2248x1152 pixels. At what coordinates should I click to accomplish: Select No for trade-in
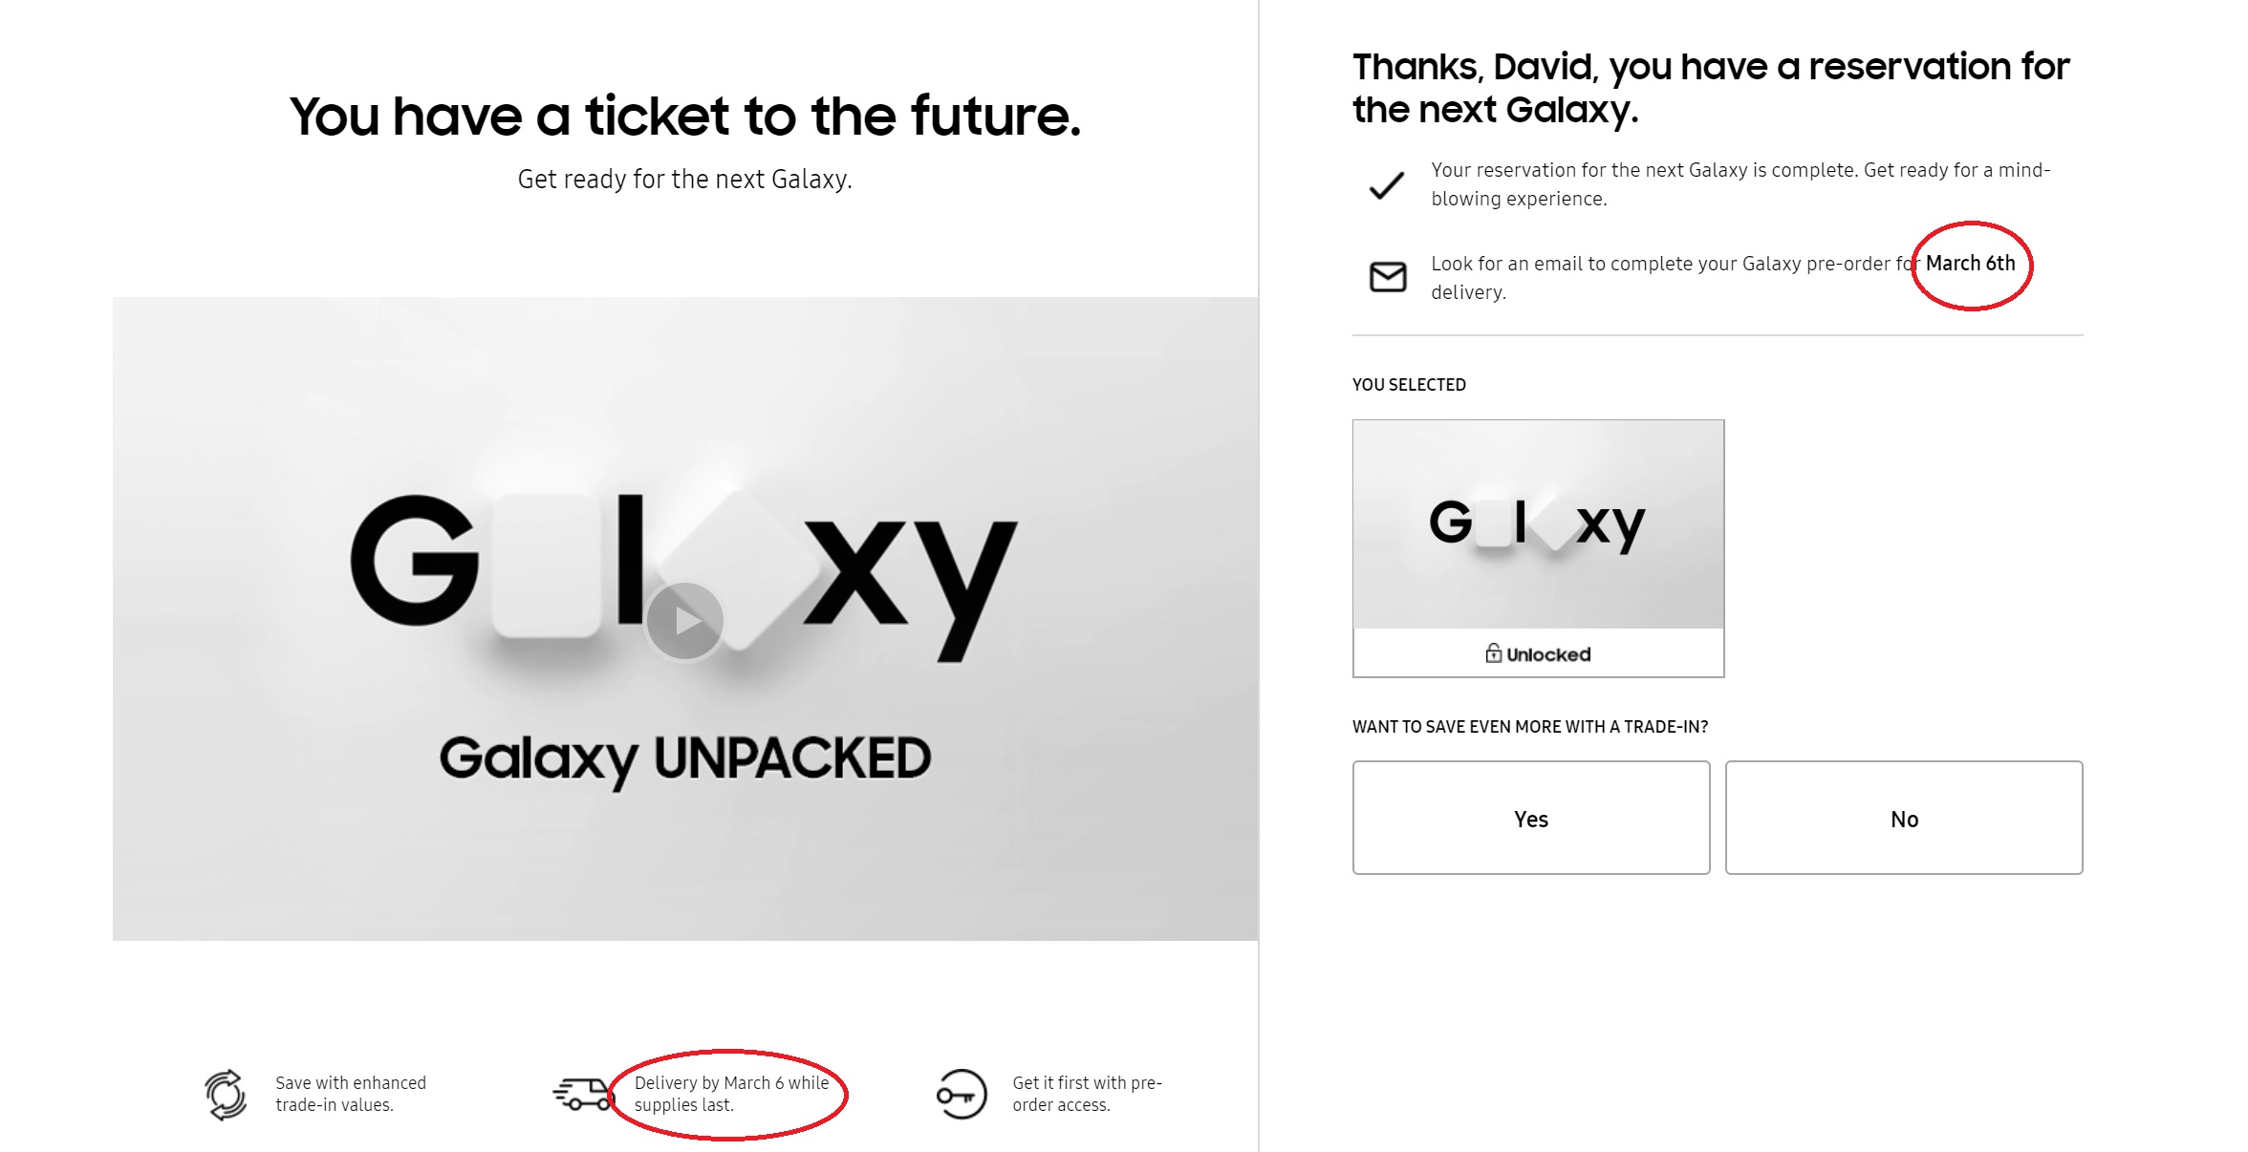[1904, 818]
